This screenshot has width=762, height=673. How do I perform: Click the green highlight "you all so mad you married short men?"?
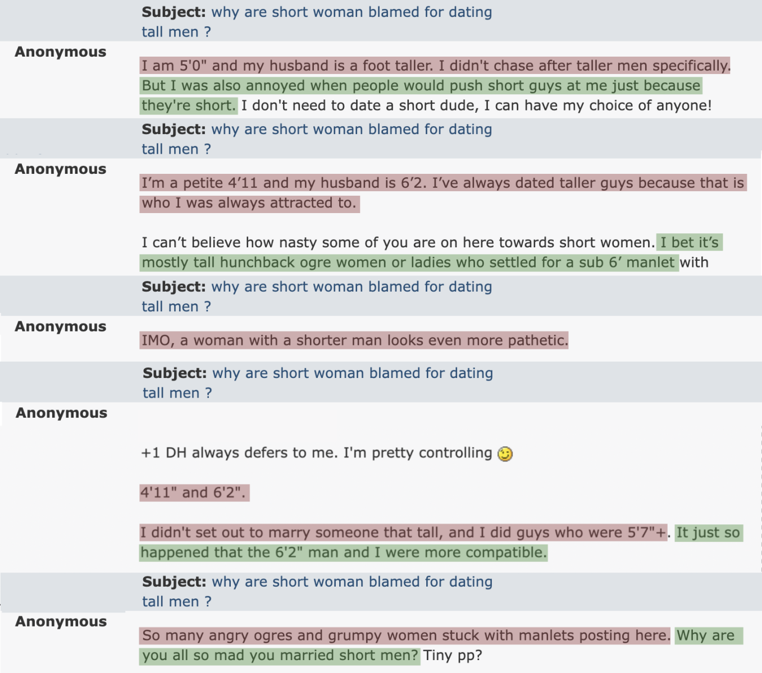tap(280, 656)
